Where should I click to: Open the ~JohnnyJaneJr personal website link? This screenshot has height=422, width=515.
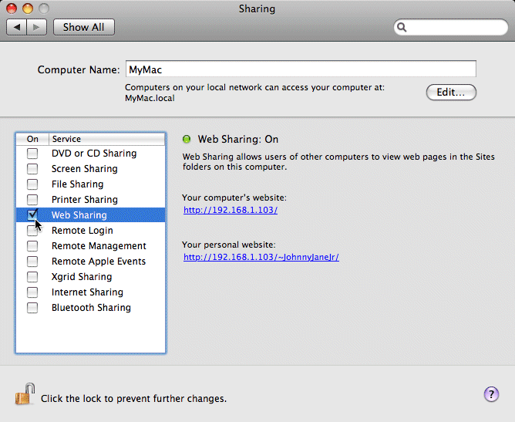(x=261, y=258)
